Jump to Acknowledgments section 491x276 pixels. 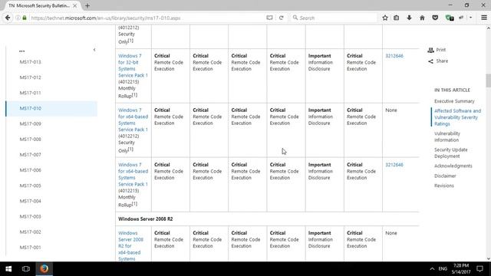tap(453, 166)
